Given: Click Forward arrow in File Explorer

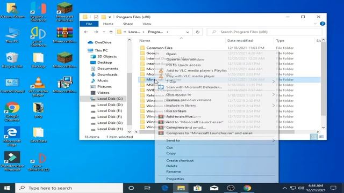Looking at the screenshot, I should [x=96, y=32].
